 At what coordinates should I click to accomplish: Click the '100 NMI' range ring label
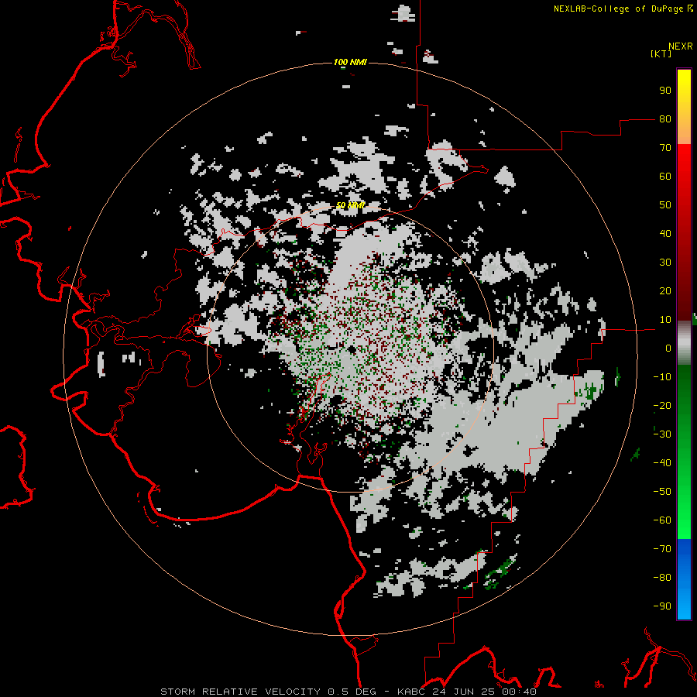(x=350, y=62)
